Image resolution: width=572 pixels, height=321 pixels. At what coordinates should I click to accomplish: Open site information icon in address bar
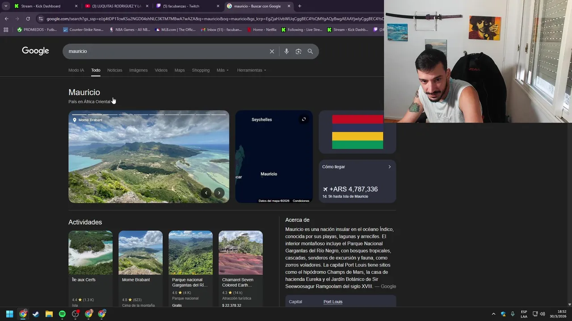(x=41, y=19)
